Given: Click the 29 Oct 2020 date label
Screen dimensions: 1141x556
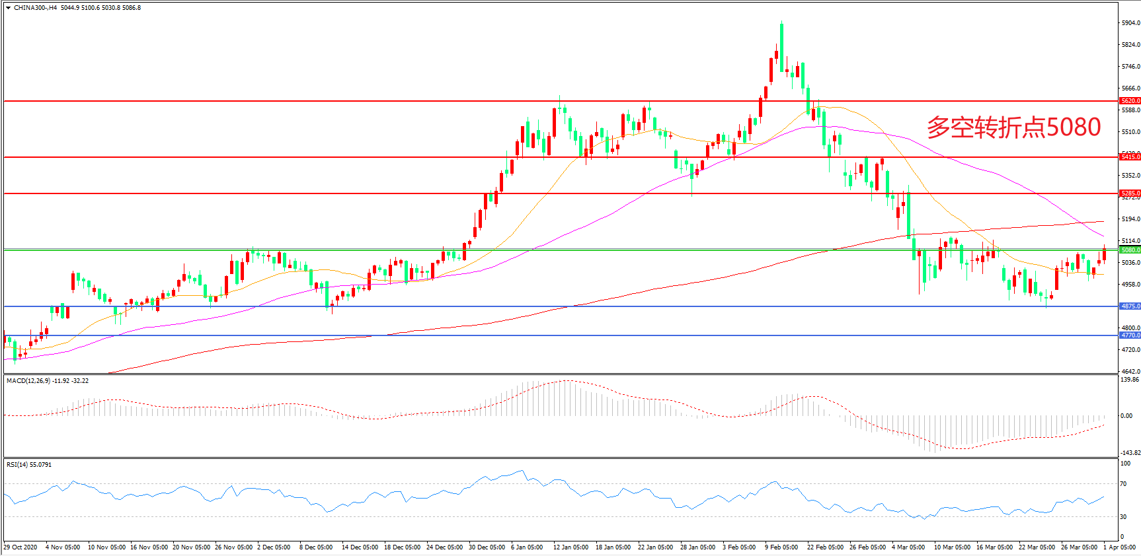Looking at the screenshot, I should pos(20,547).
